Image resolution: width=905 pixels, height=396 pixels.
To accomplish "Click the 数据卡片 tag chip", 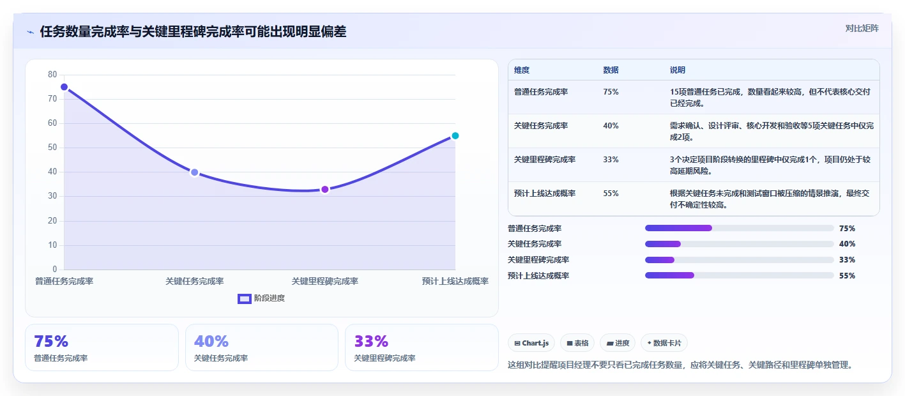I will click(x=664, y=343).
